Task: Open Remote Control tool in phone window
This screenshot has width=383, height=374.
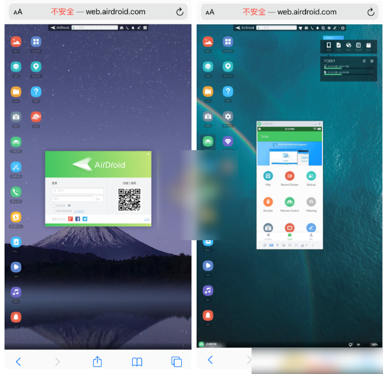Action: coord(290,202)
